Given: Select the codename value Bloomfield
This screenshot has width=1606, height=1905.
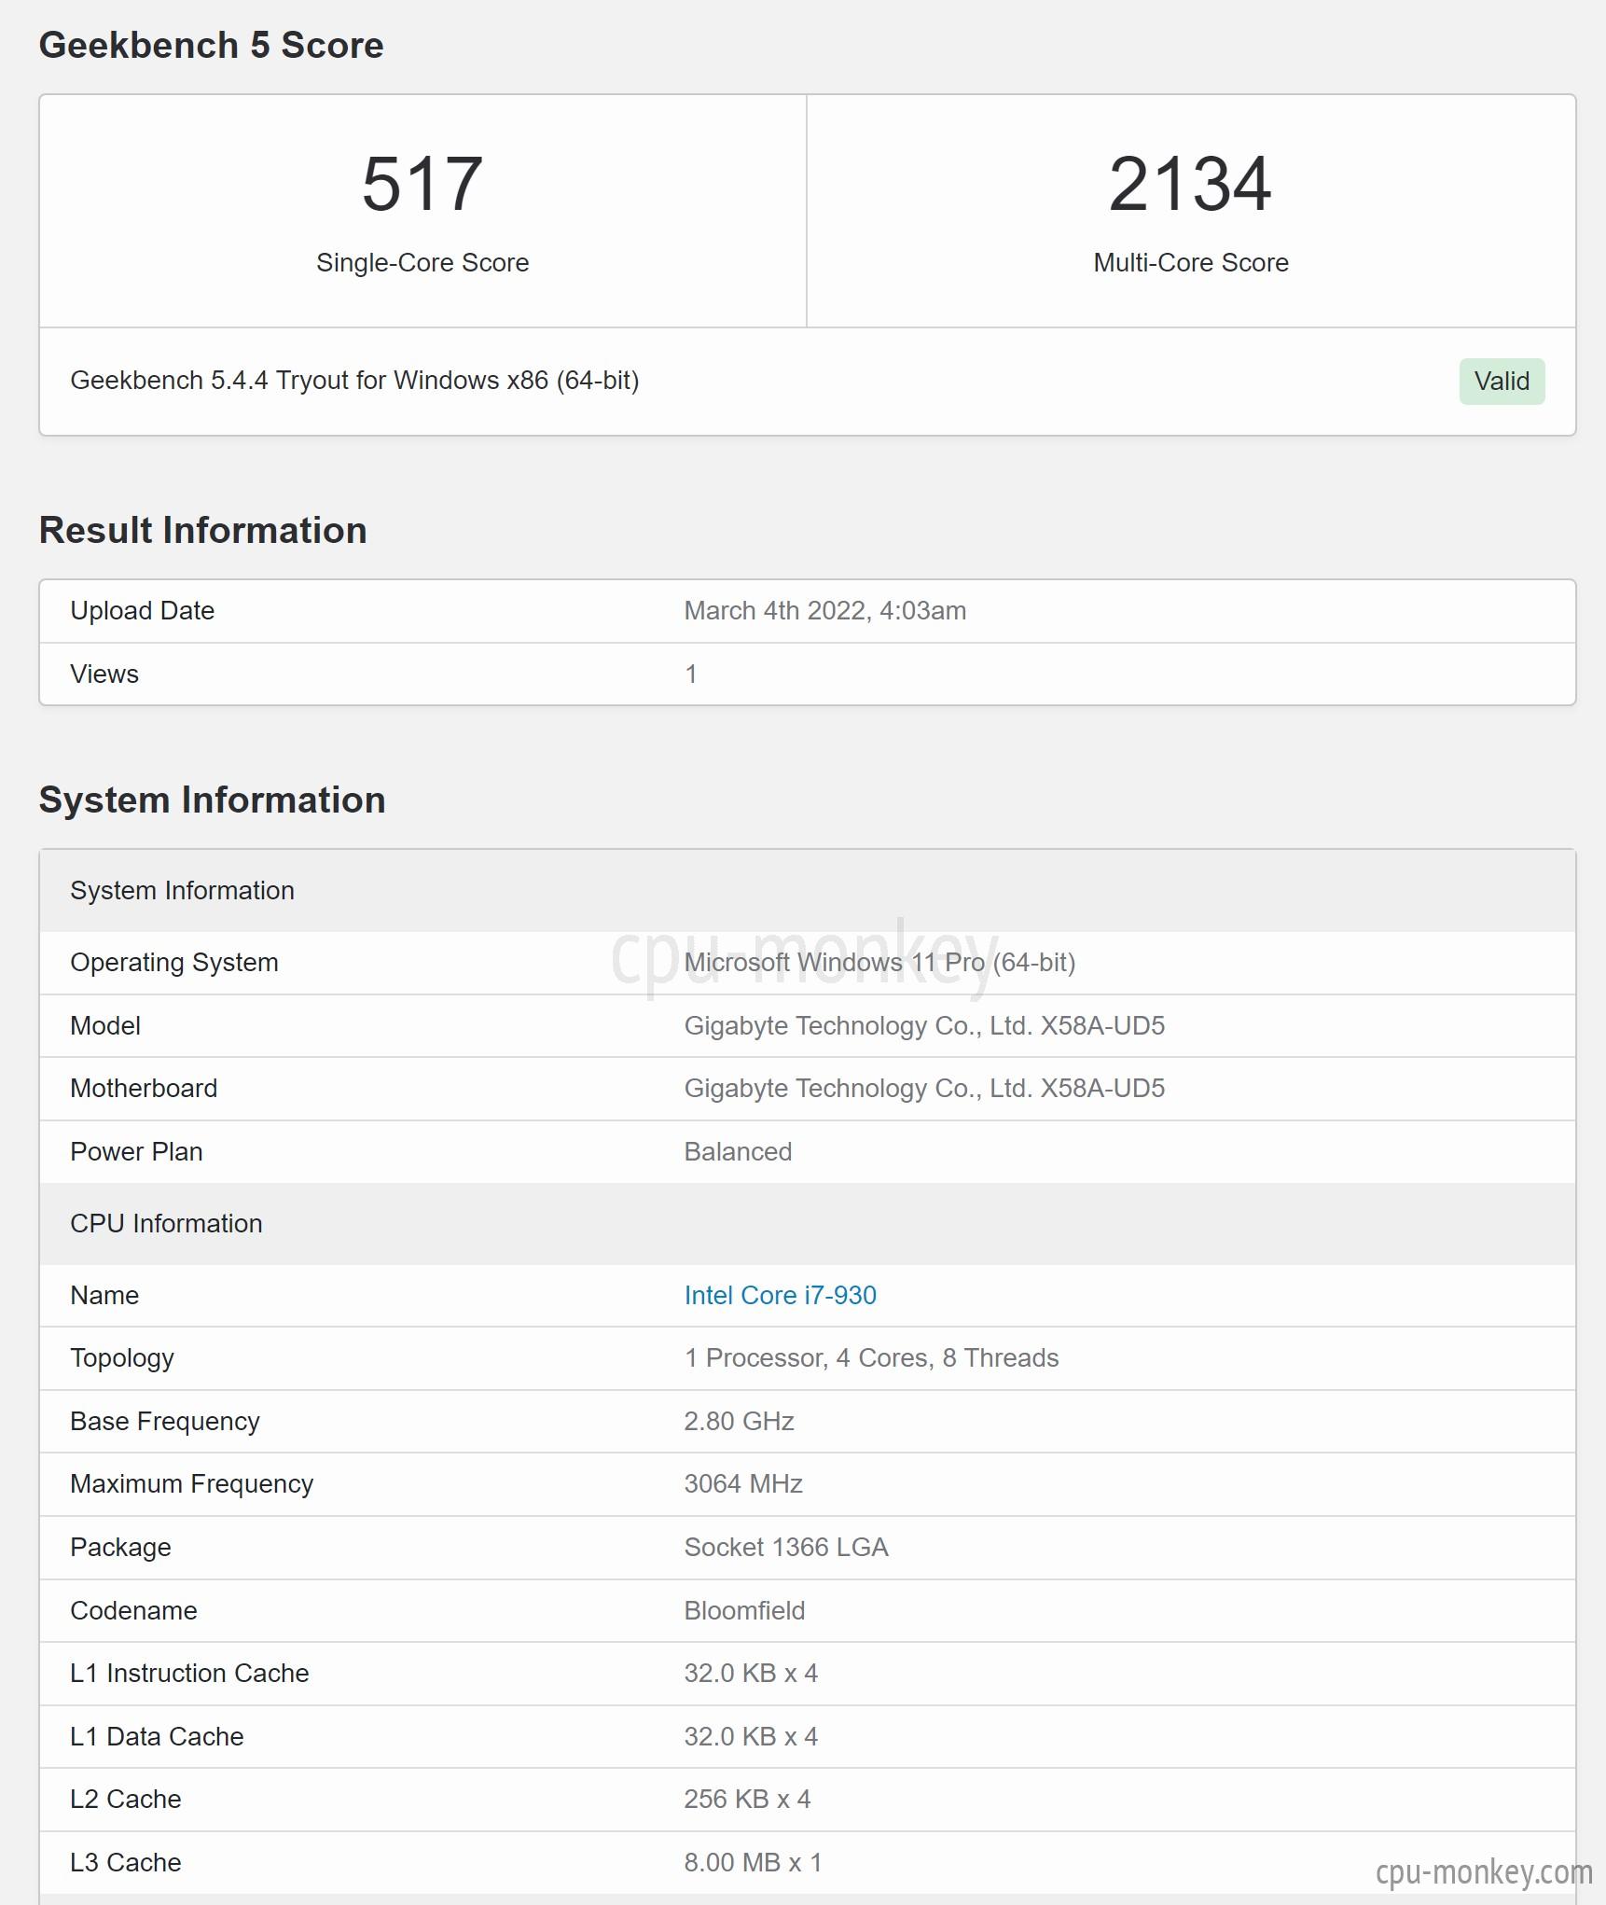Looking at the screenshot, I should 744,1610.
